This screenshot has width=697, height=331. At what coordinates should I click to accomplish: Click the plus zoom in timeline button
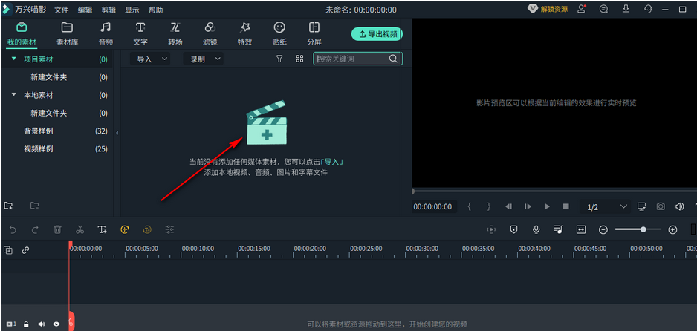(x=673, y=229)
